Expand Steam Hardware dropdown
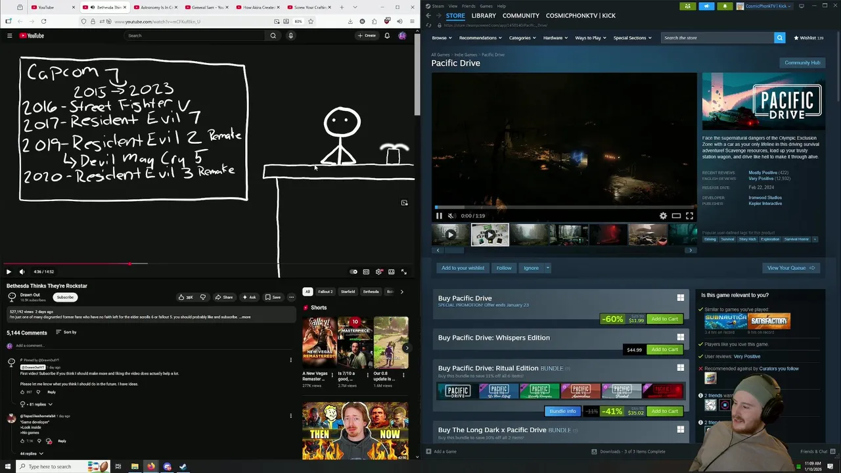 (555, 38)
